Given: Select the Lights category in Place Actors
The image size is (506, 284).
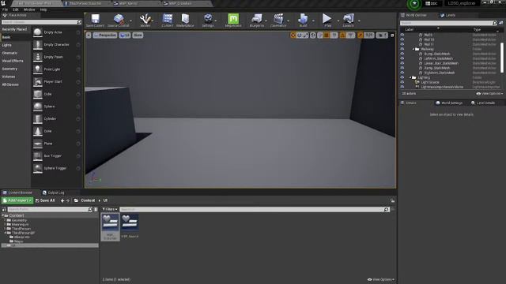Looking at the screenshot, I should (x=7, y=45).
